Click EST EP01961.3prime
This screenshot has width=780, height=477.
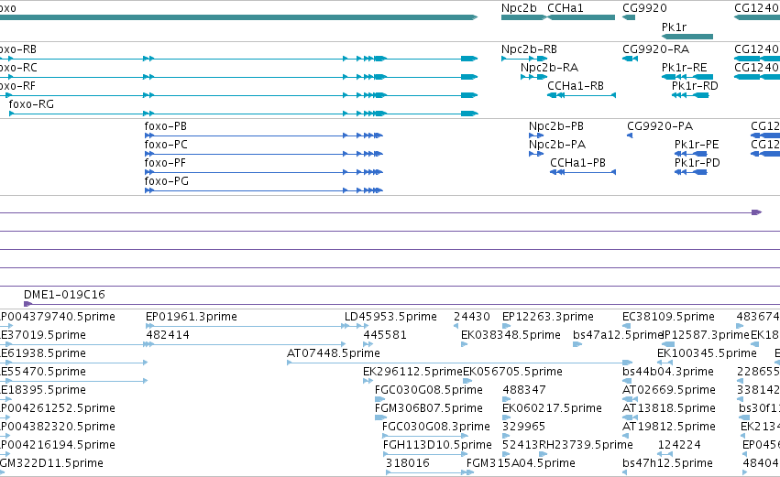(192, 317)
